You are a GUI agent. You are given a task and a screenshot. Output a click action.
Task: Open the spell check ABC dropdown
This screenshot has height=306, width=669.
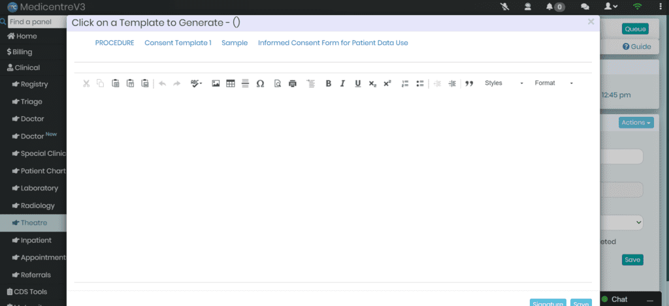point(196,84)
